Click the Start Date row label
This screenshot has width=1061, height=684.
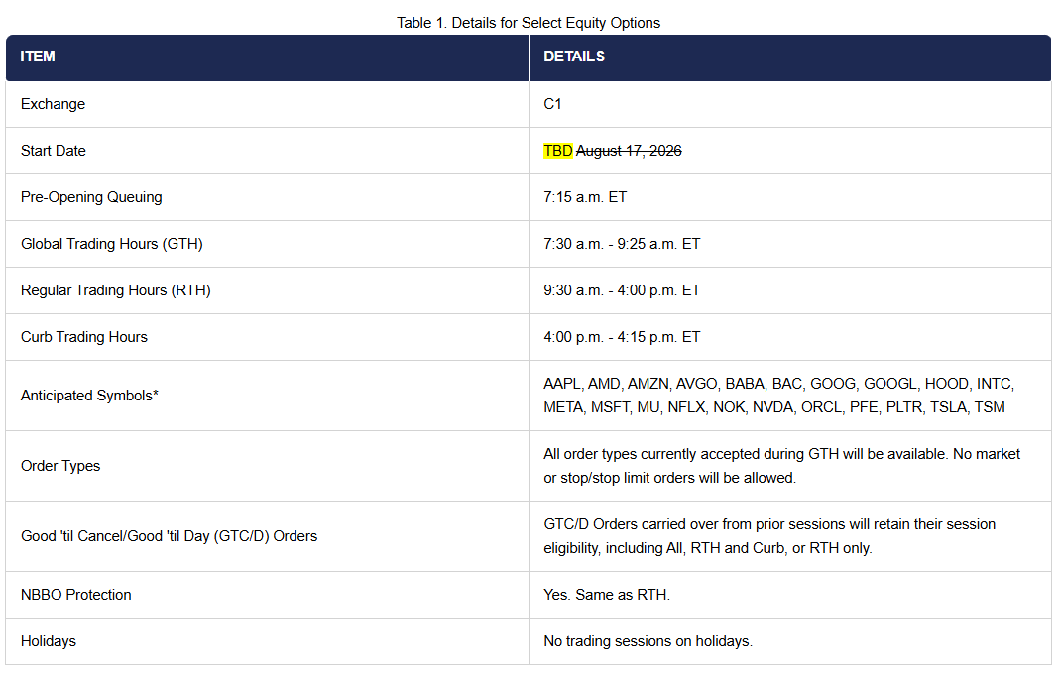tap(54, 151)
